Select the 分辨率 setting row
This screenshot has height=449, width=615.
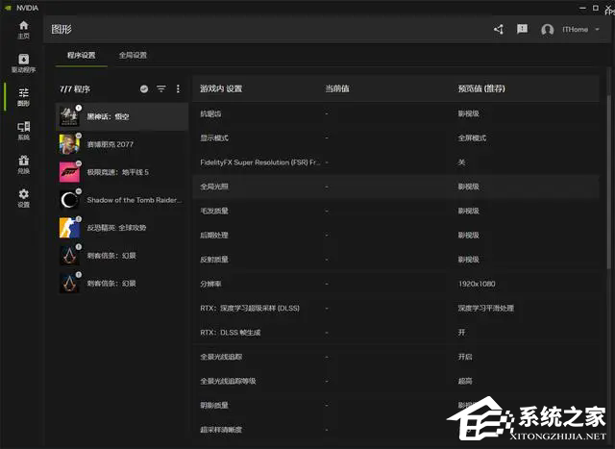(396, 285)
